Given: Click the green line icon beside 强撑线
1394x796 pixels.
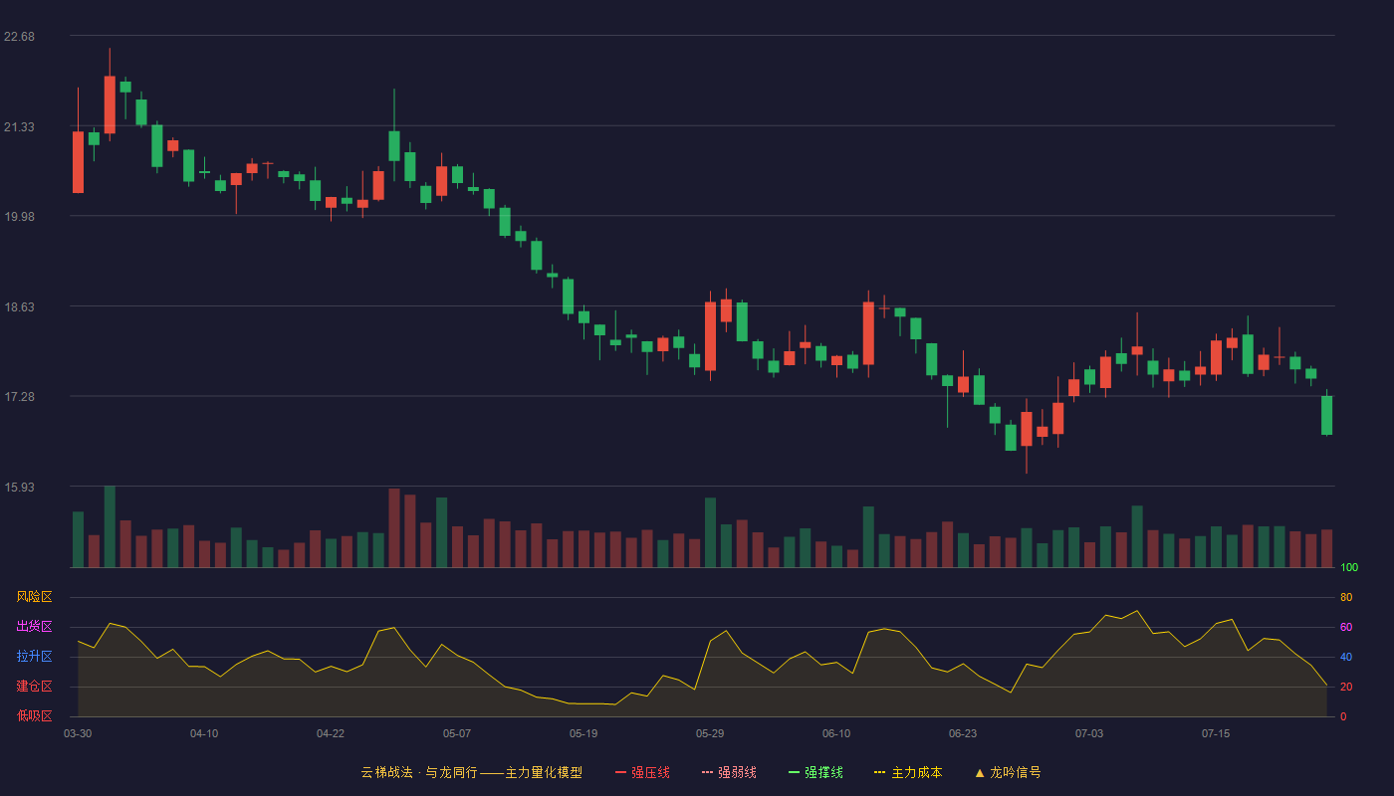Looking at the screenshot, I should click(794, 772).
